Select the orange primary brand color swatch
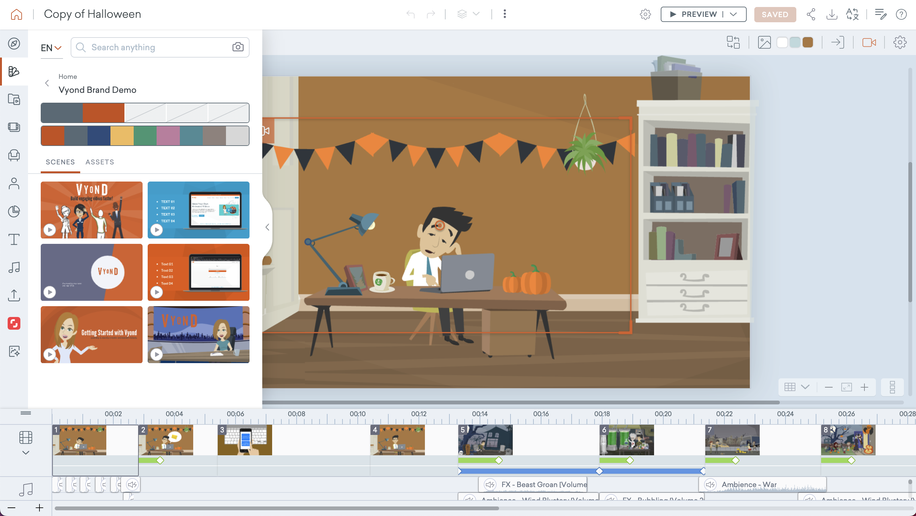This screenshot has width=916, height=516. 103,113
